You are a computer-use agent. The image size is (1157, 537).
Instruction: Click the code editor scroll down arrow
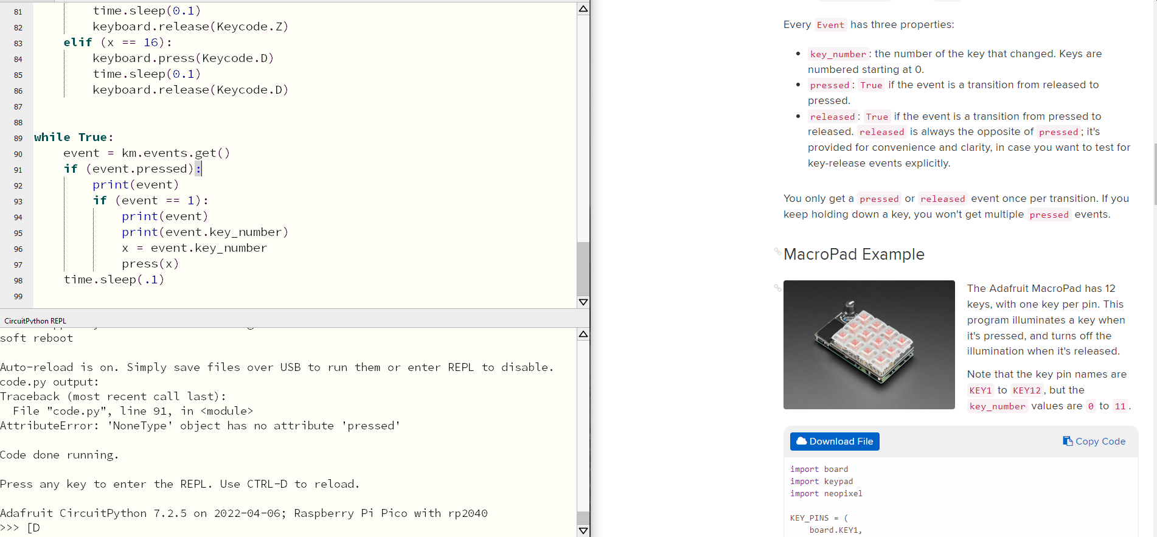(583, 302)
